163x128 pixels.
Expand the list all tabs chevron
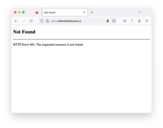(x=139, y=12)
